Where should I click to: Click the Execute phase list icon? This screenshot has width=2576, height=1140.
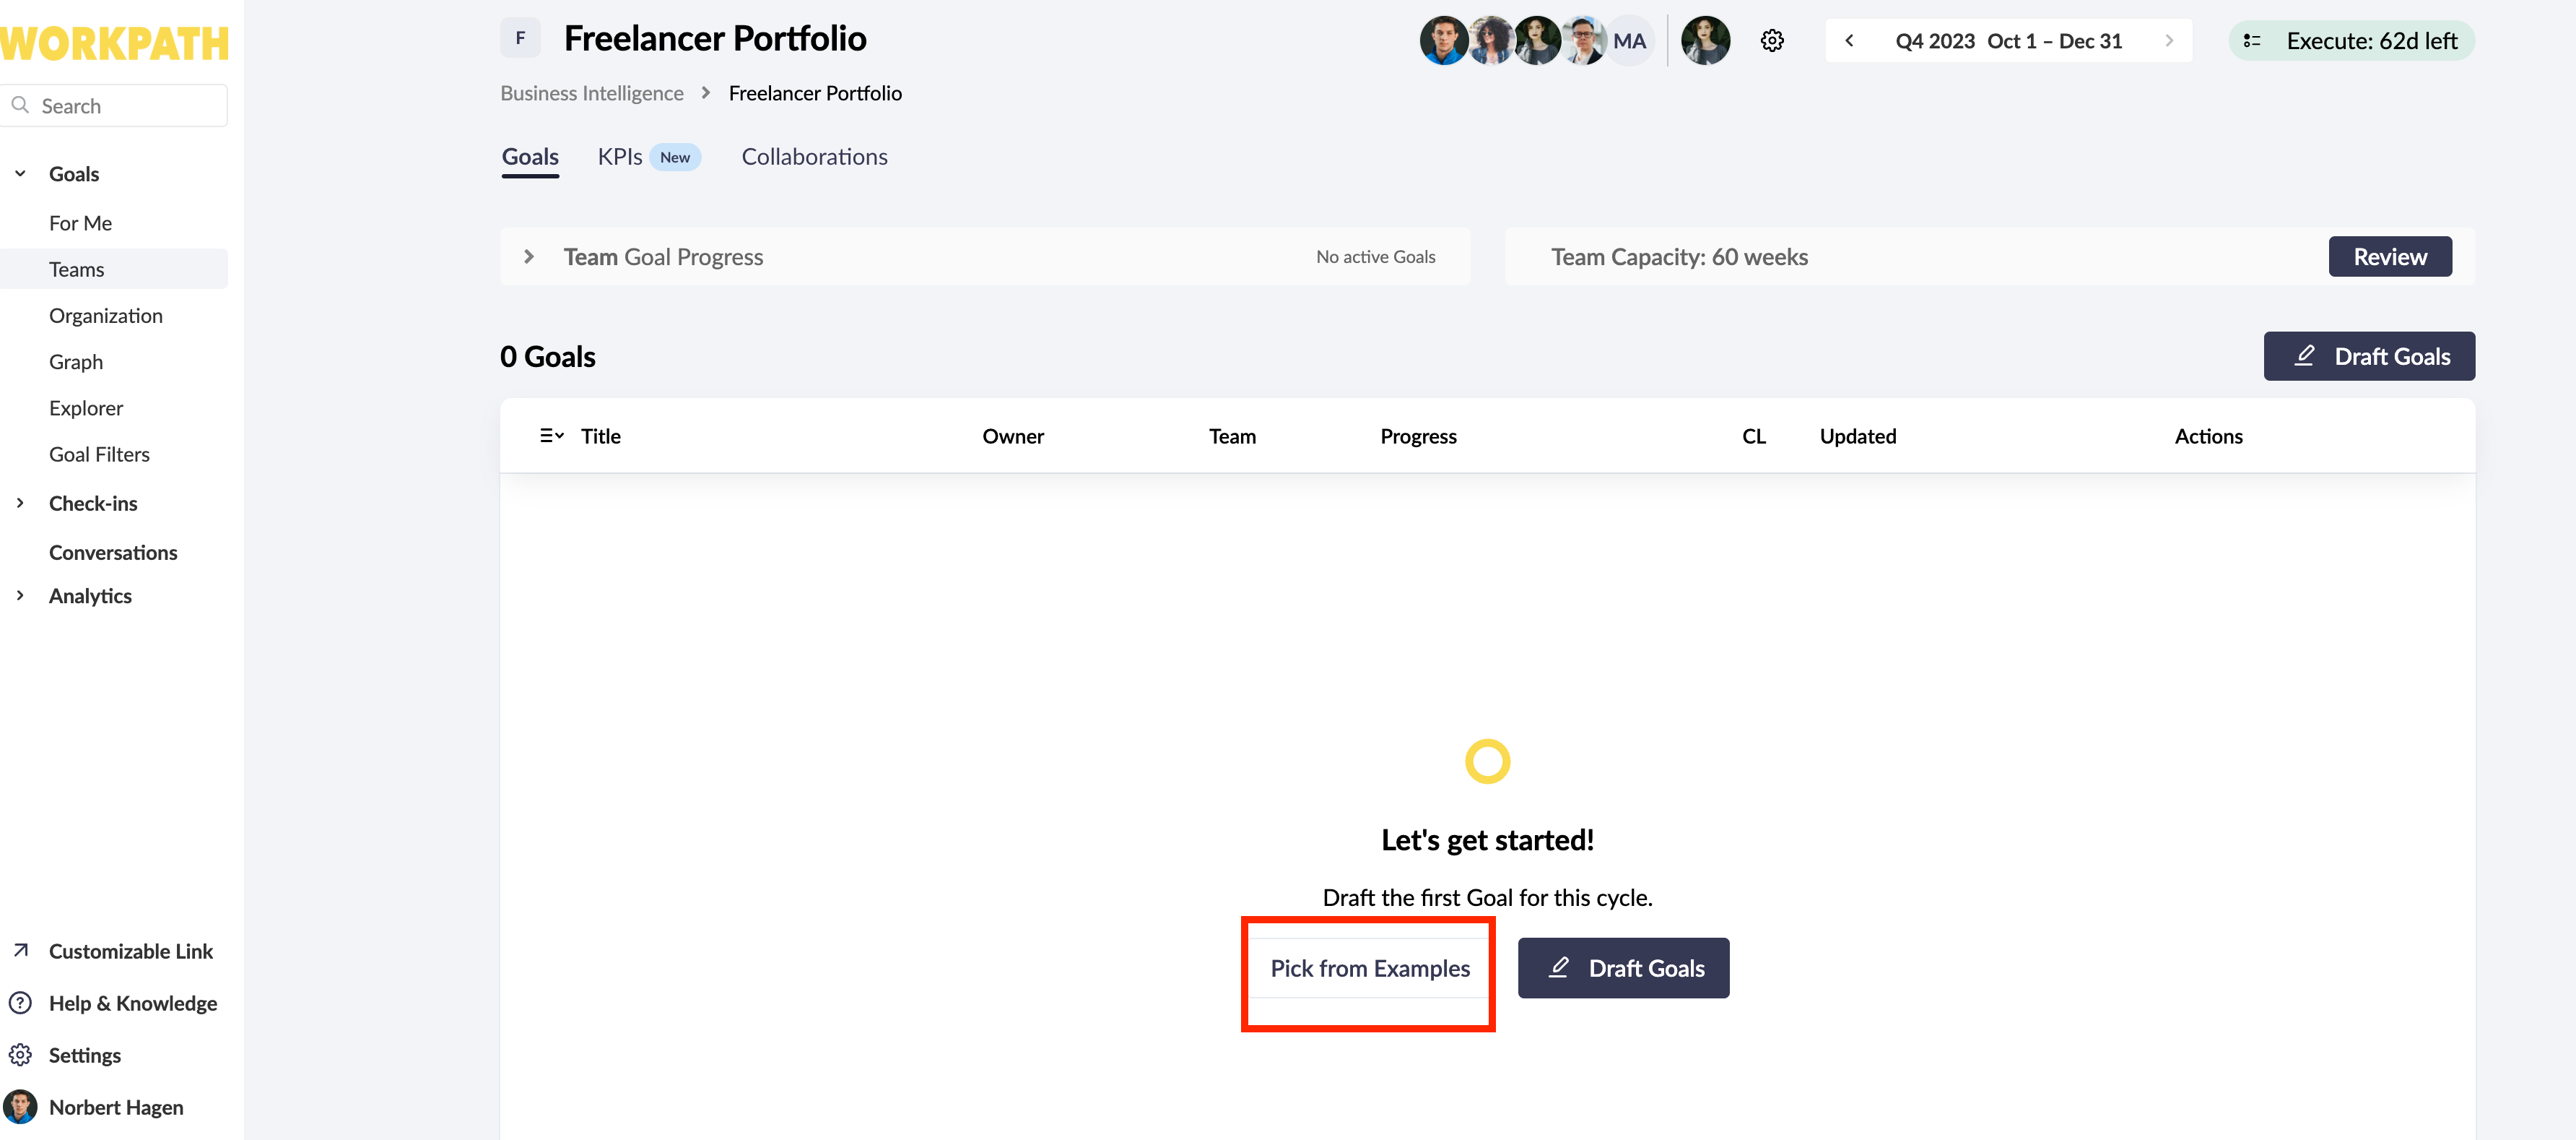pos(2252,41)
